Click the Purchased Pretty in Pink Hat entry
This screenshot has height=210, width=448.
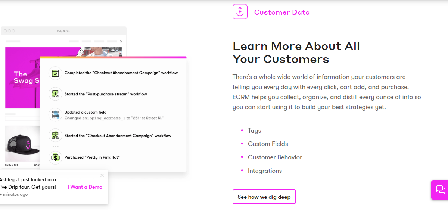[92, 157]
